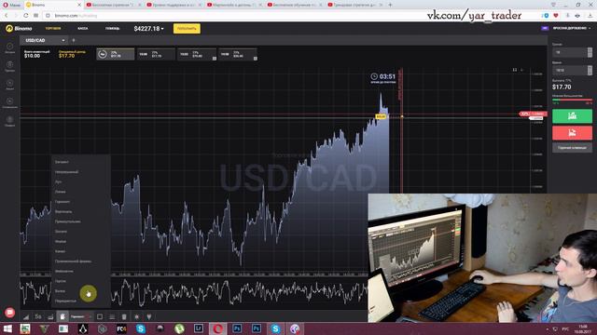Click the red price label on price axis
Image resolution: width=597 pixels, height=335 pixels.
pos(533,114)
